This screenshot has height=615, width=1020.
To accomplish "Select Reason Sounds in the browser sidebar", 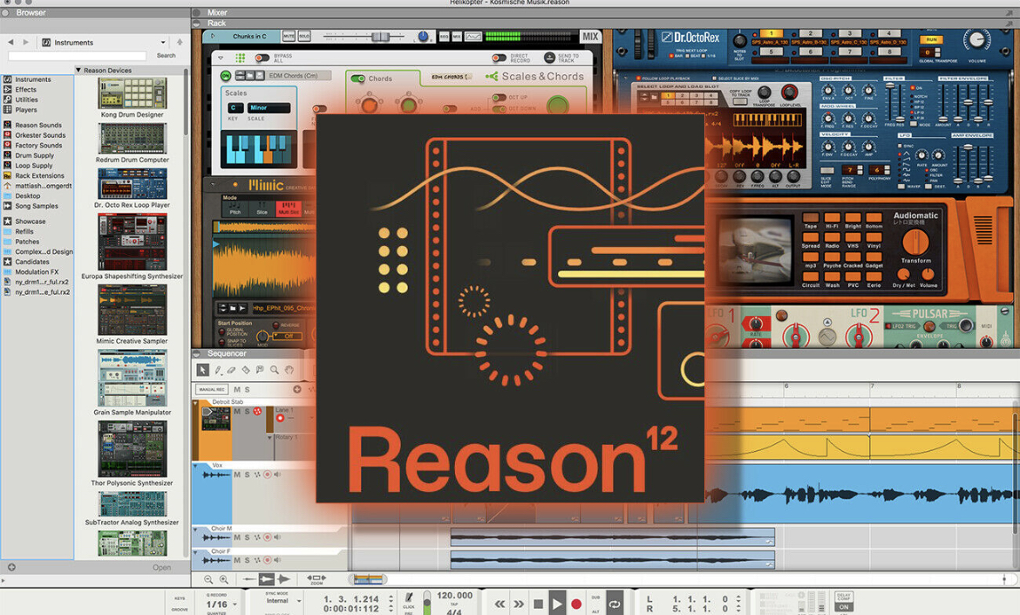I will [37, 125].
